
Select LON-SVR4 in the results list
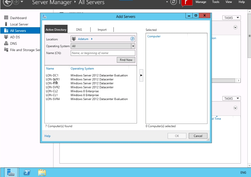pos(91,99)
